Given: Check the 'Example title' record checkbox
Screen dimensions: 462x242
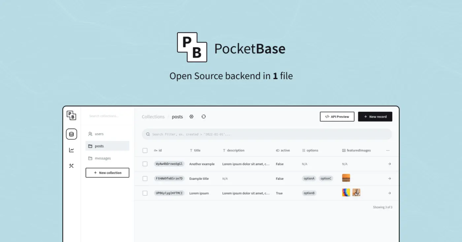Looking at the screenshot, I should (x=145, y=178).
